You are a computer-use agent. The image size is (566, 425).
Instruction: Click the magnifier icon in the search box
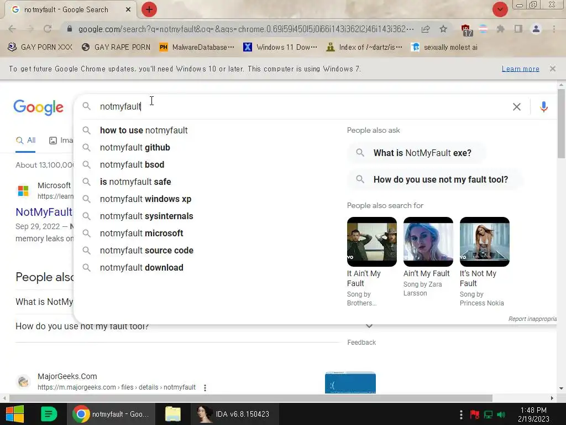tap(86, 106)
